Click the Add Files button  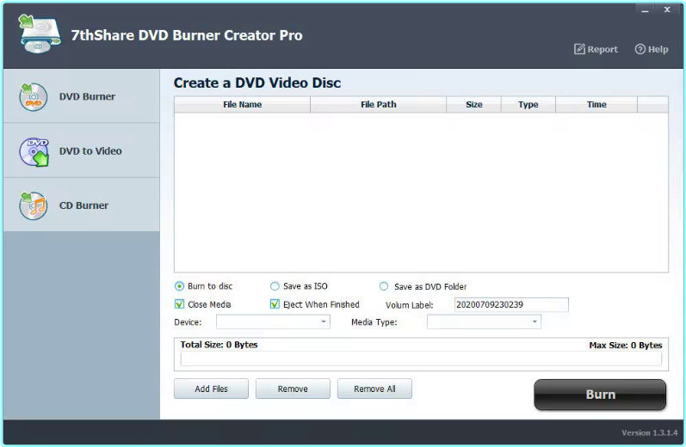click(x=211, y=389)
